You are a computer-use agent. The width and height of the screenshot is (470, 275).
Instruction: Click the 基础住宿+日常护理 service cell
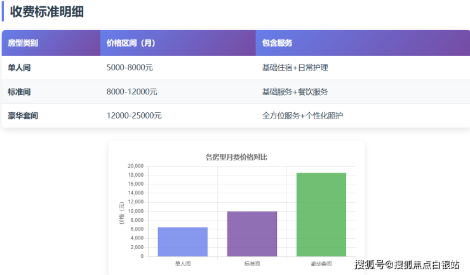[295, 68]
